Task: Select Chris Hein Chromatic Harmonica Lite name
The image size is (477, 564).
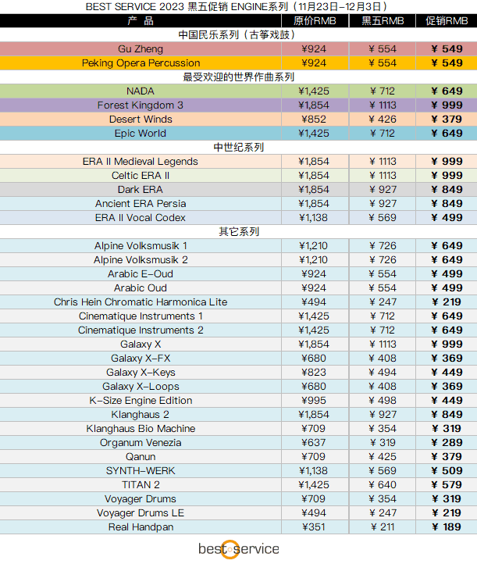Action: click(x=141, y=302)
